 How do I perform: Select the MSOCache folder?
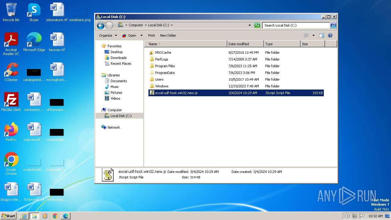click(x=236, y=53)
